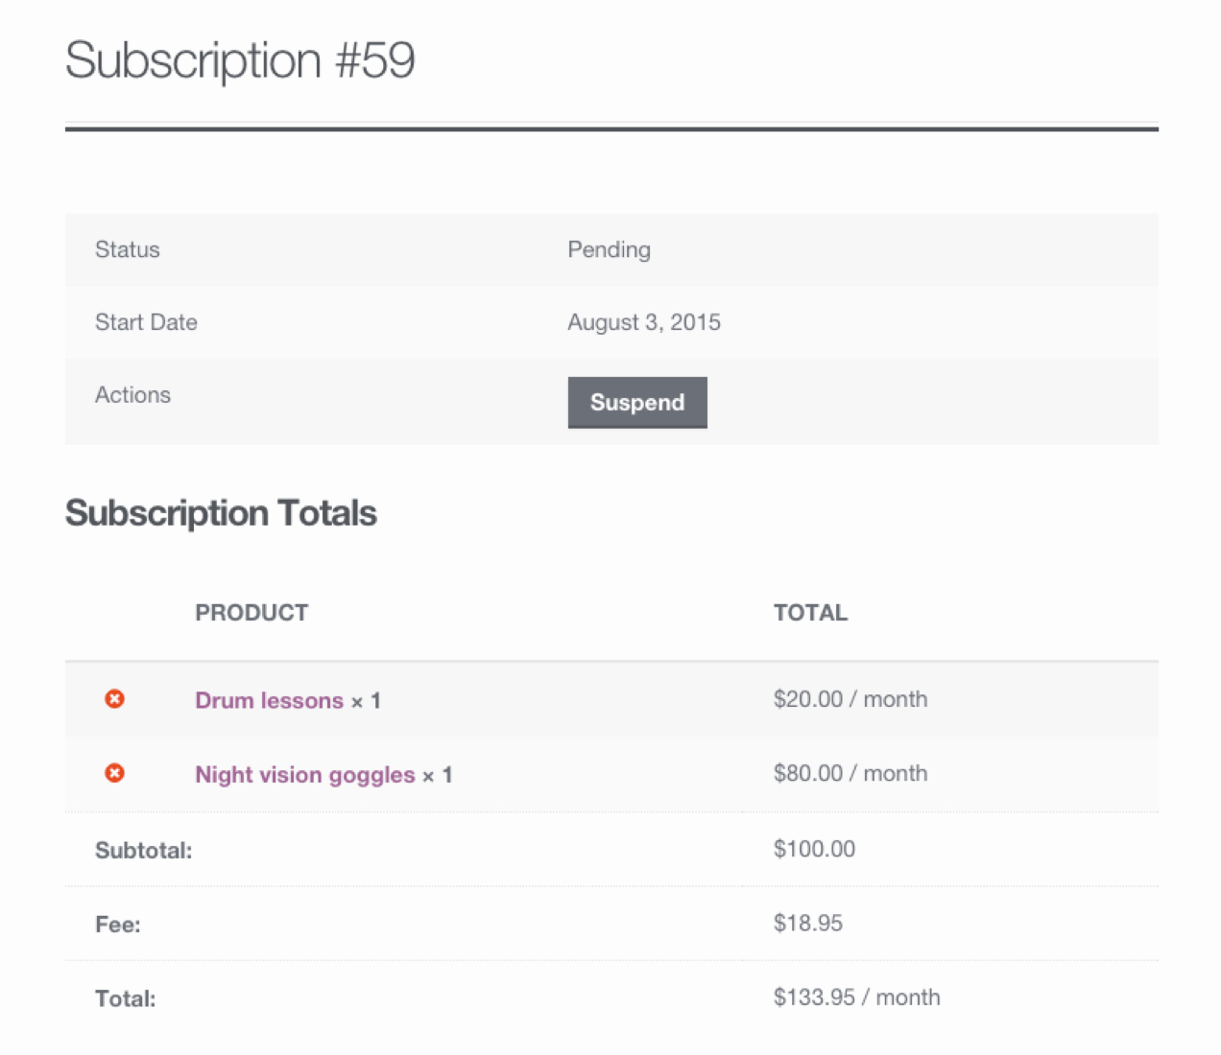Image resolution: width=1221 pixels, height=1055 pixels.
Task: Click the Suspend action button
Action: pyautogui.click(x=636, y=402)
